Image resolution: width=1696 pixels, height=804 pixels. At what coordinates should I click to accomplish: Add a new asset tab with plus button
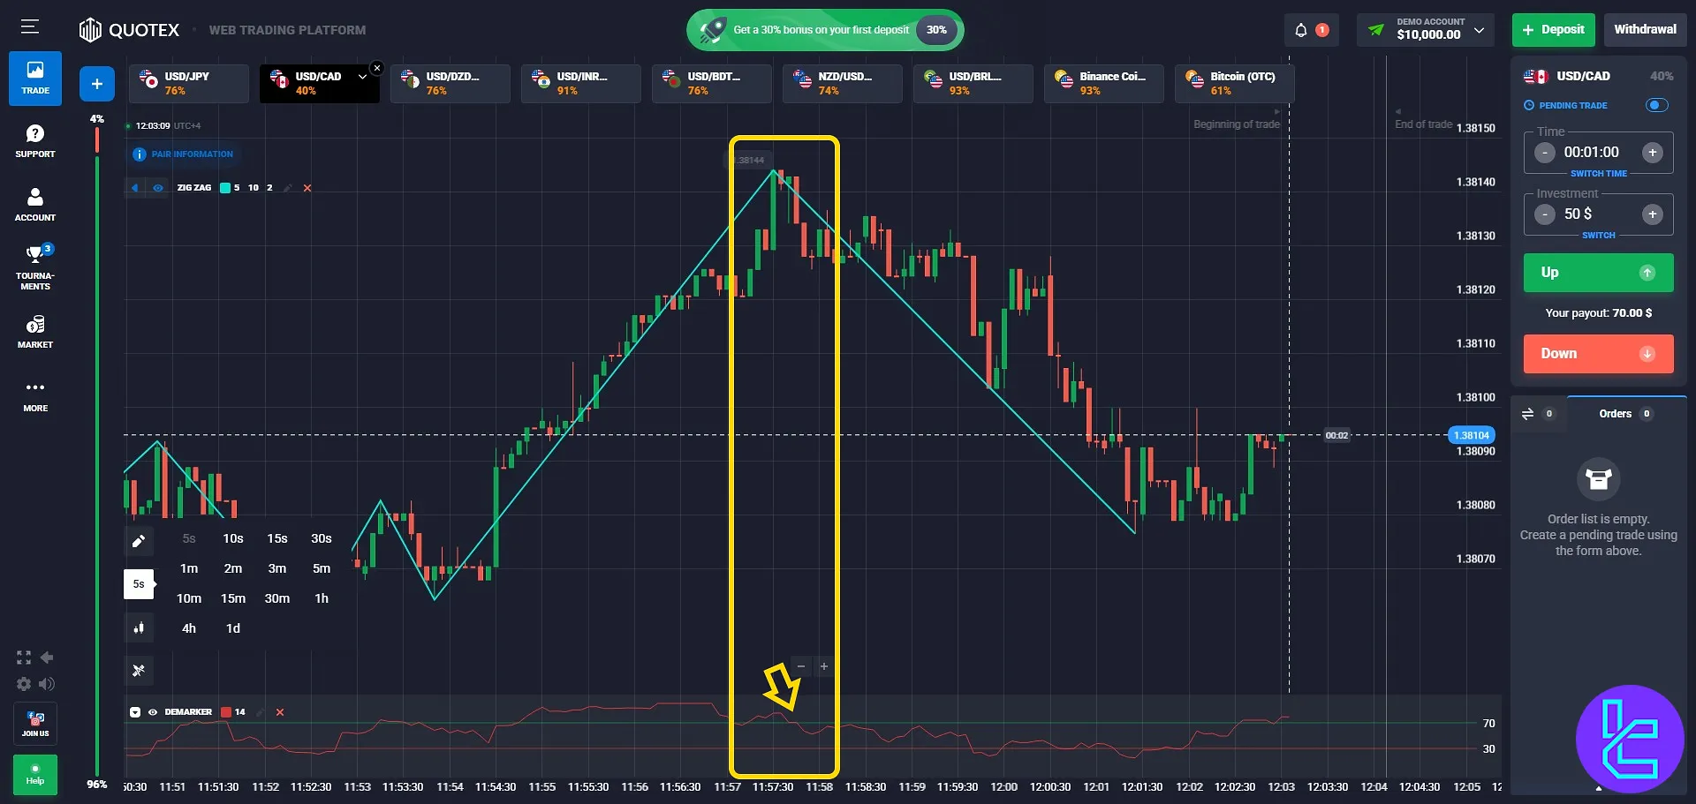pyautogui.click(x=97, y=84)
